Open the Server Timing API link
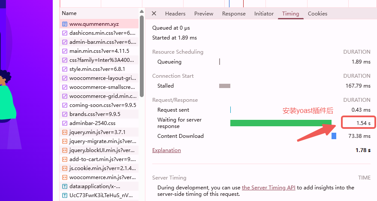377x201 pixels. click(268, 187)
